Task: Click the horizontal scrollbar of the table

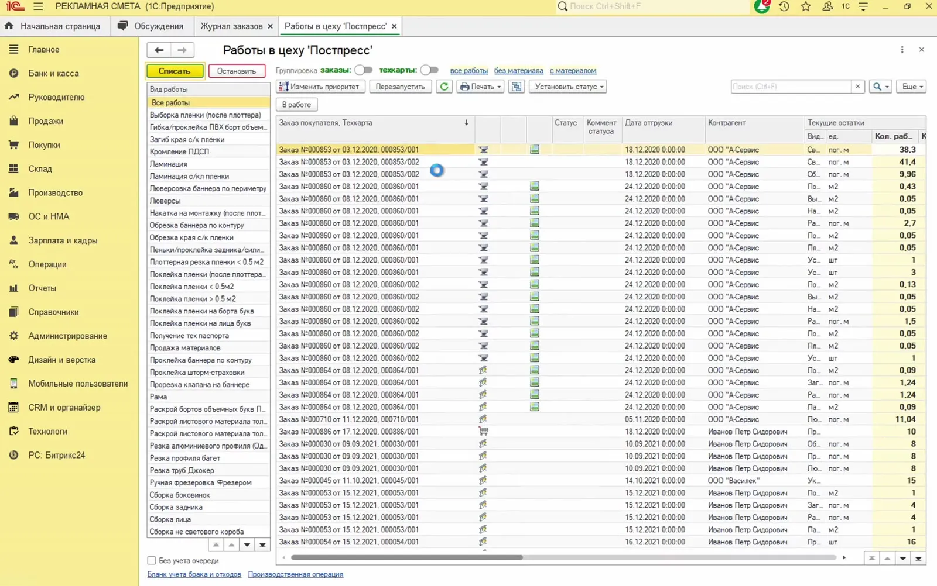Action: 407,558
